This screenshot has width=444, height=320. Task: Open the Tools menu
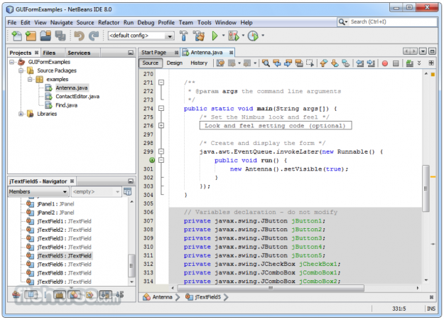[x=204, y=23]
